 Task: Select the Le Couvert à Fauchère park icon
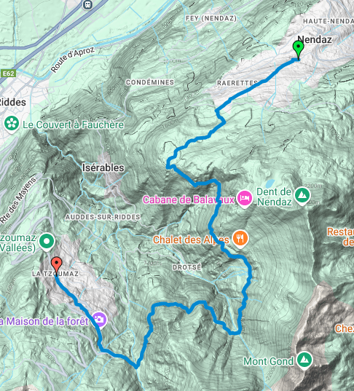tap(12, 124)
